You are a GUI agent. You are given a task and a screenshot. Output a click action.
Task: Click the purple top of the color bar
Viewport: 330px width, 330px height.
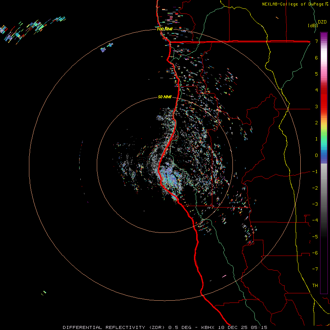tap(324, 36)
